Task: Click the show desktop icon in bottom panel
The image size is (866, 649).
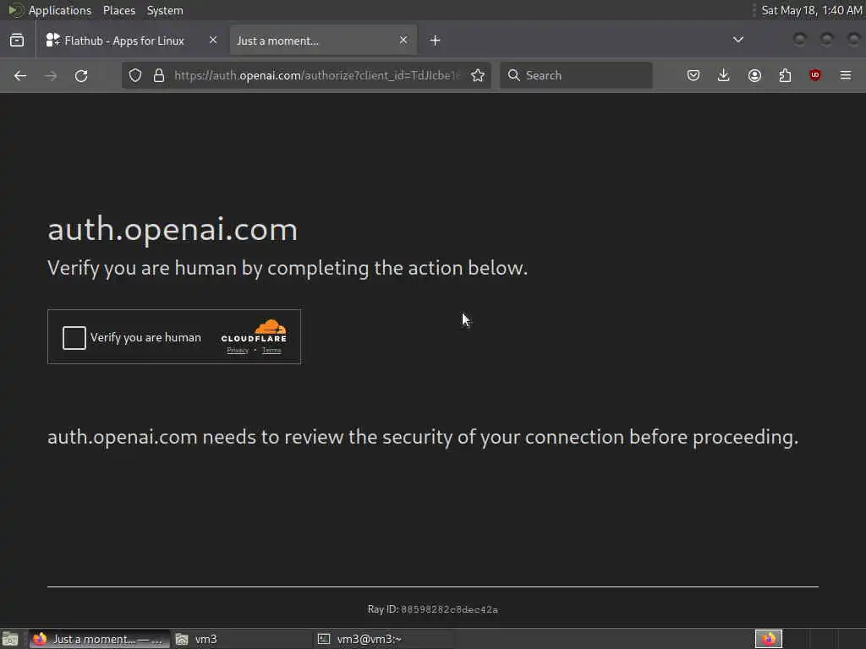Action: click(10, 639)
